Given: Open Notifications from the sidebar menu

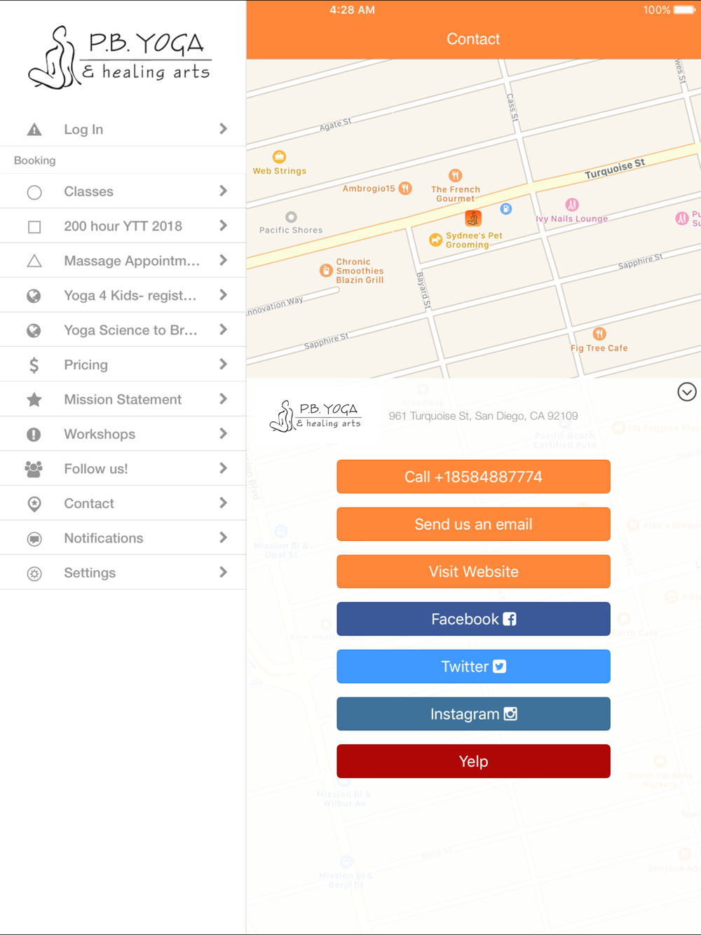Looking at the screenshot, I should point(123,538).
